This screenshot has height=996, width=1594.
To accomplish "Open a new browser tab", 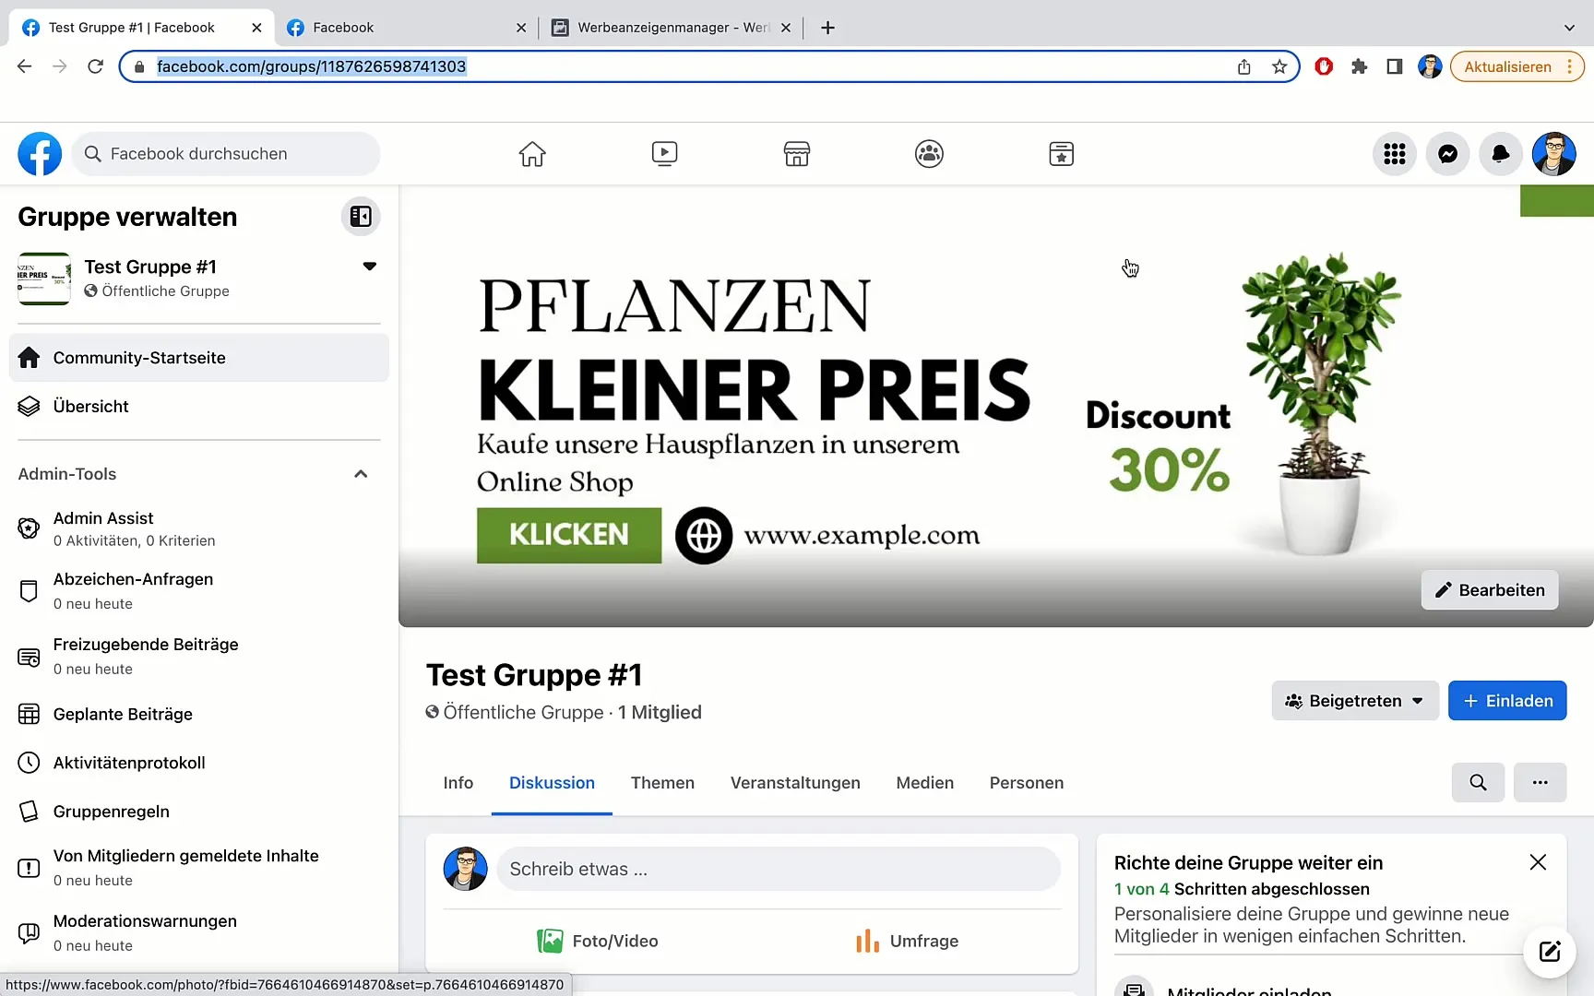I will click(x=827, y=28).
